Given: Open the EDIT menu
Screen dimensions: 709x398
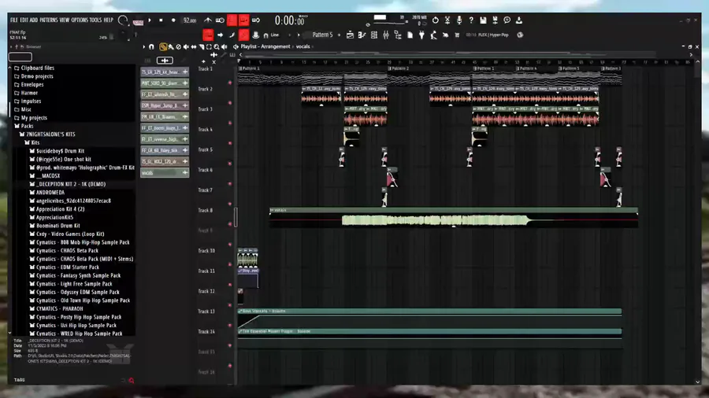Looking at the screenshot, I should 24,20.
